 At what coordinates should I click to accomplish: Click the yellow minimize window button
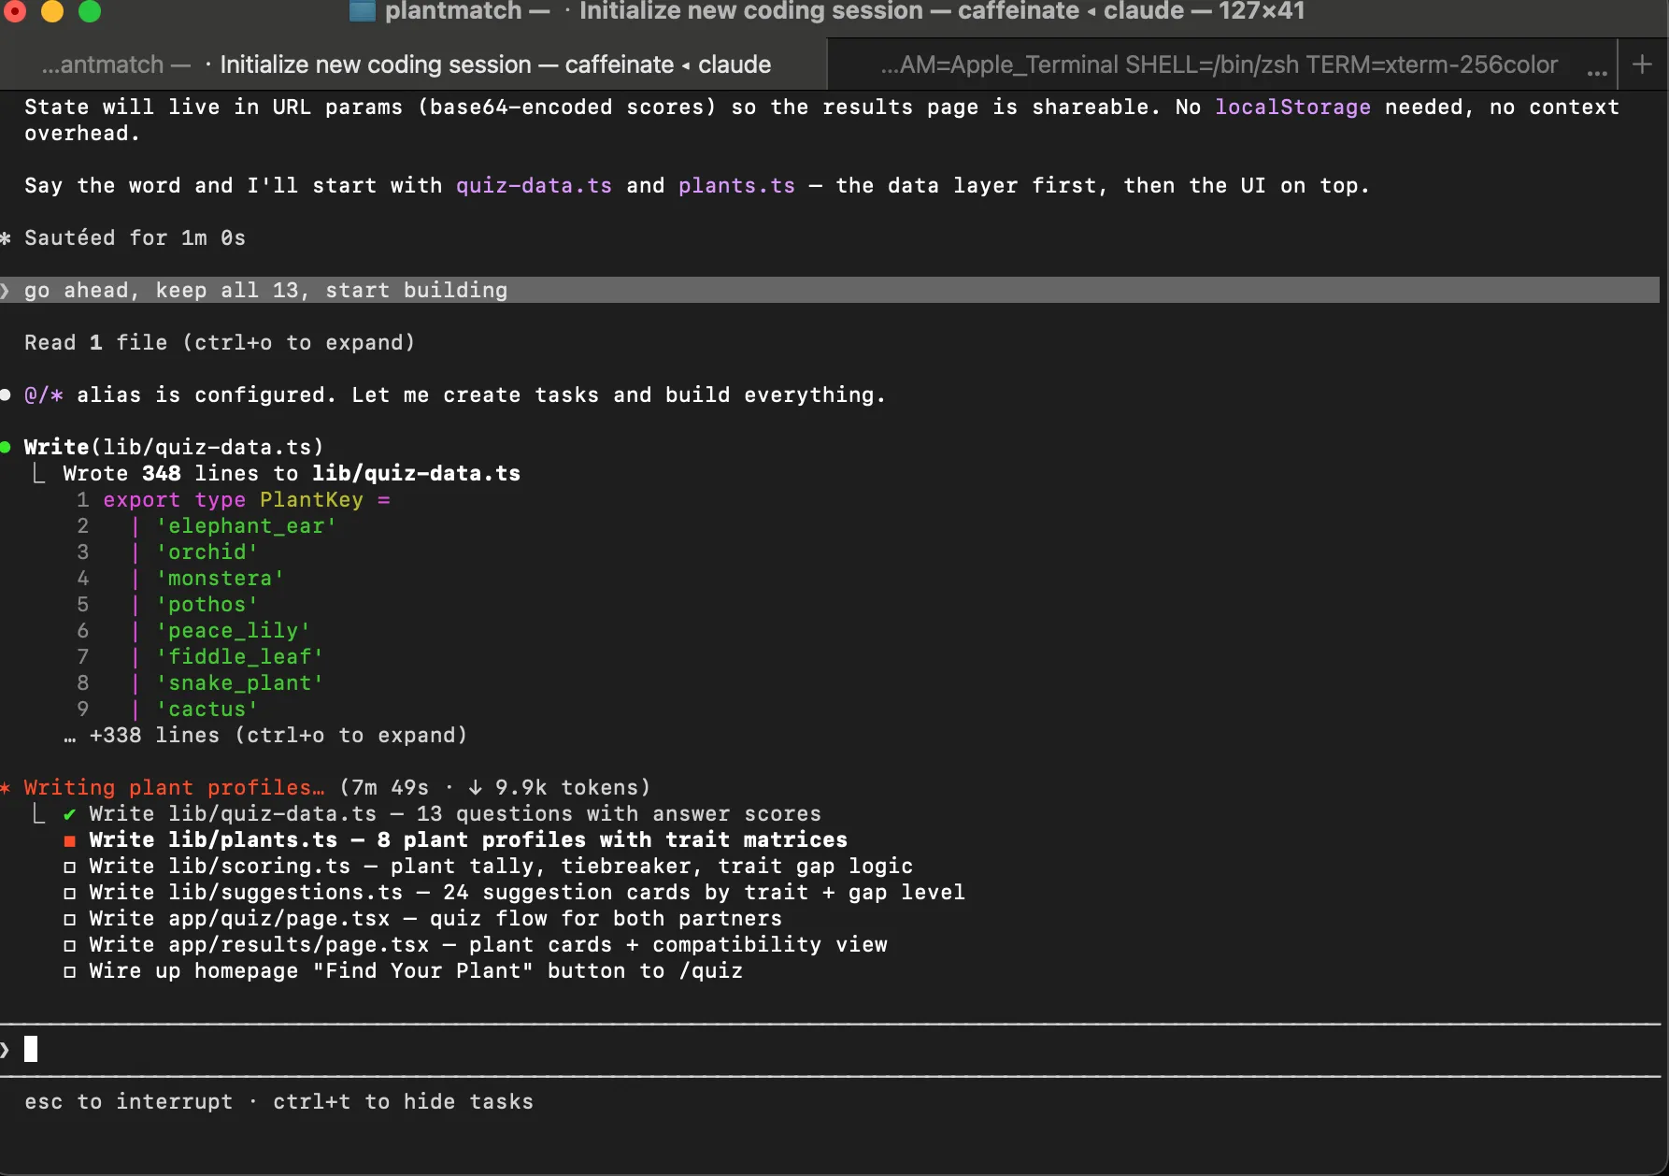click(x=52, y=10)
